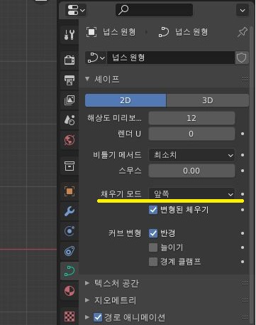
Task: Click the properties search field
Action: click(154, 10)
